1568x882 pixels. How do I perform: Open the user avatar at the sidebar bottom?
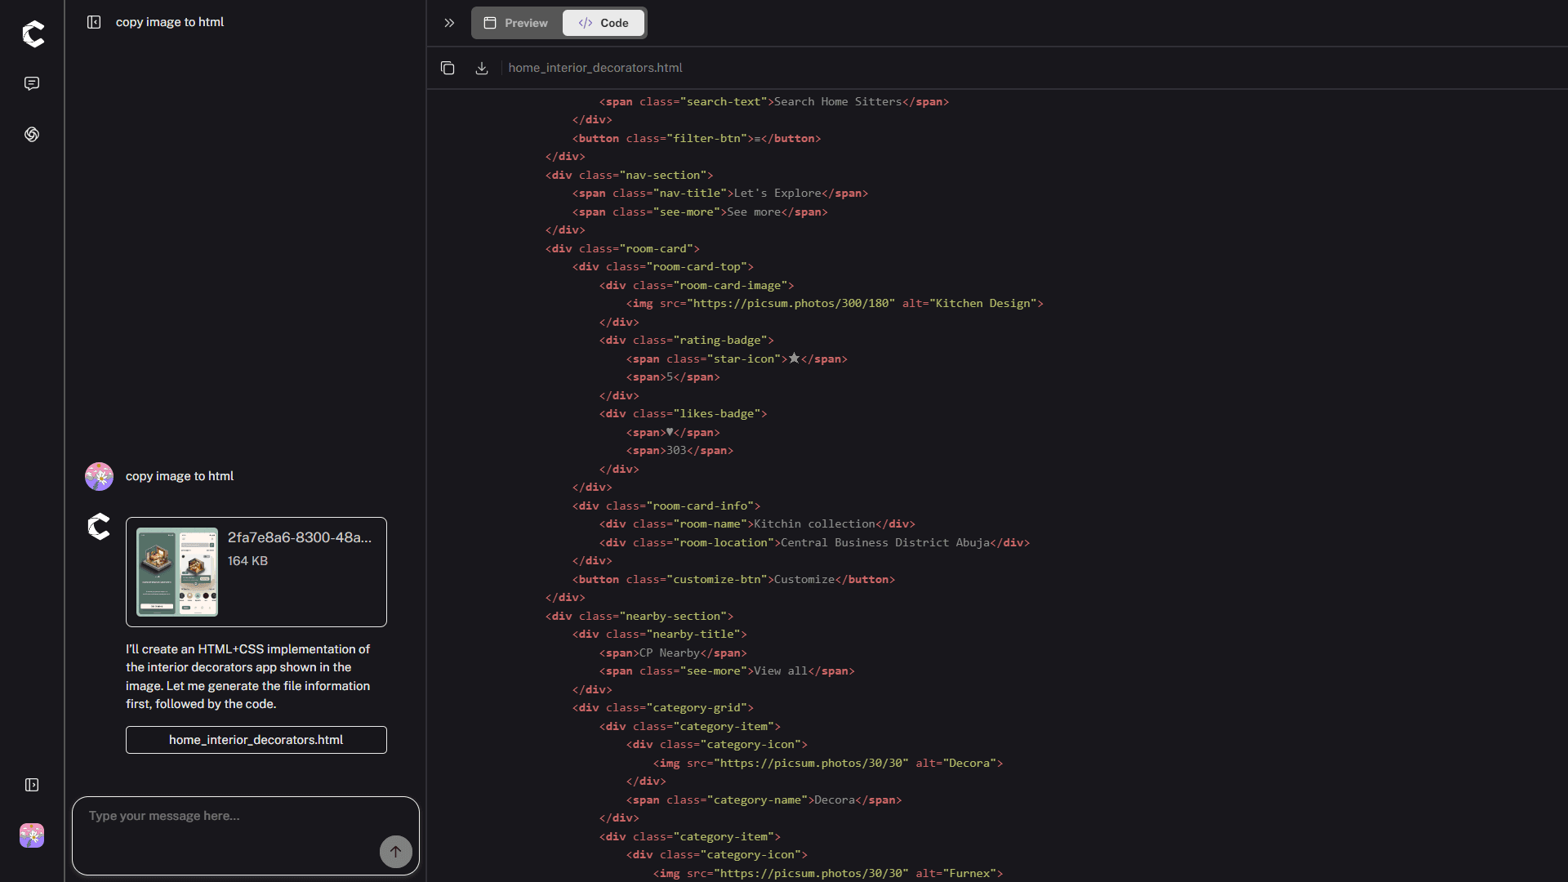(32, 835)
